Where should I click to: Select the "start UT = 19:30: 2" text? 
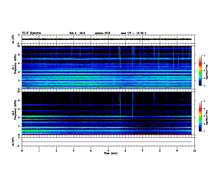(134, 33)
